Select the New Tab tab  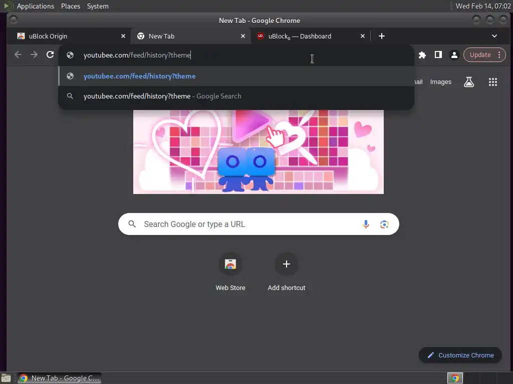click(191, 36)
